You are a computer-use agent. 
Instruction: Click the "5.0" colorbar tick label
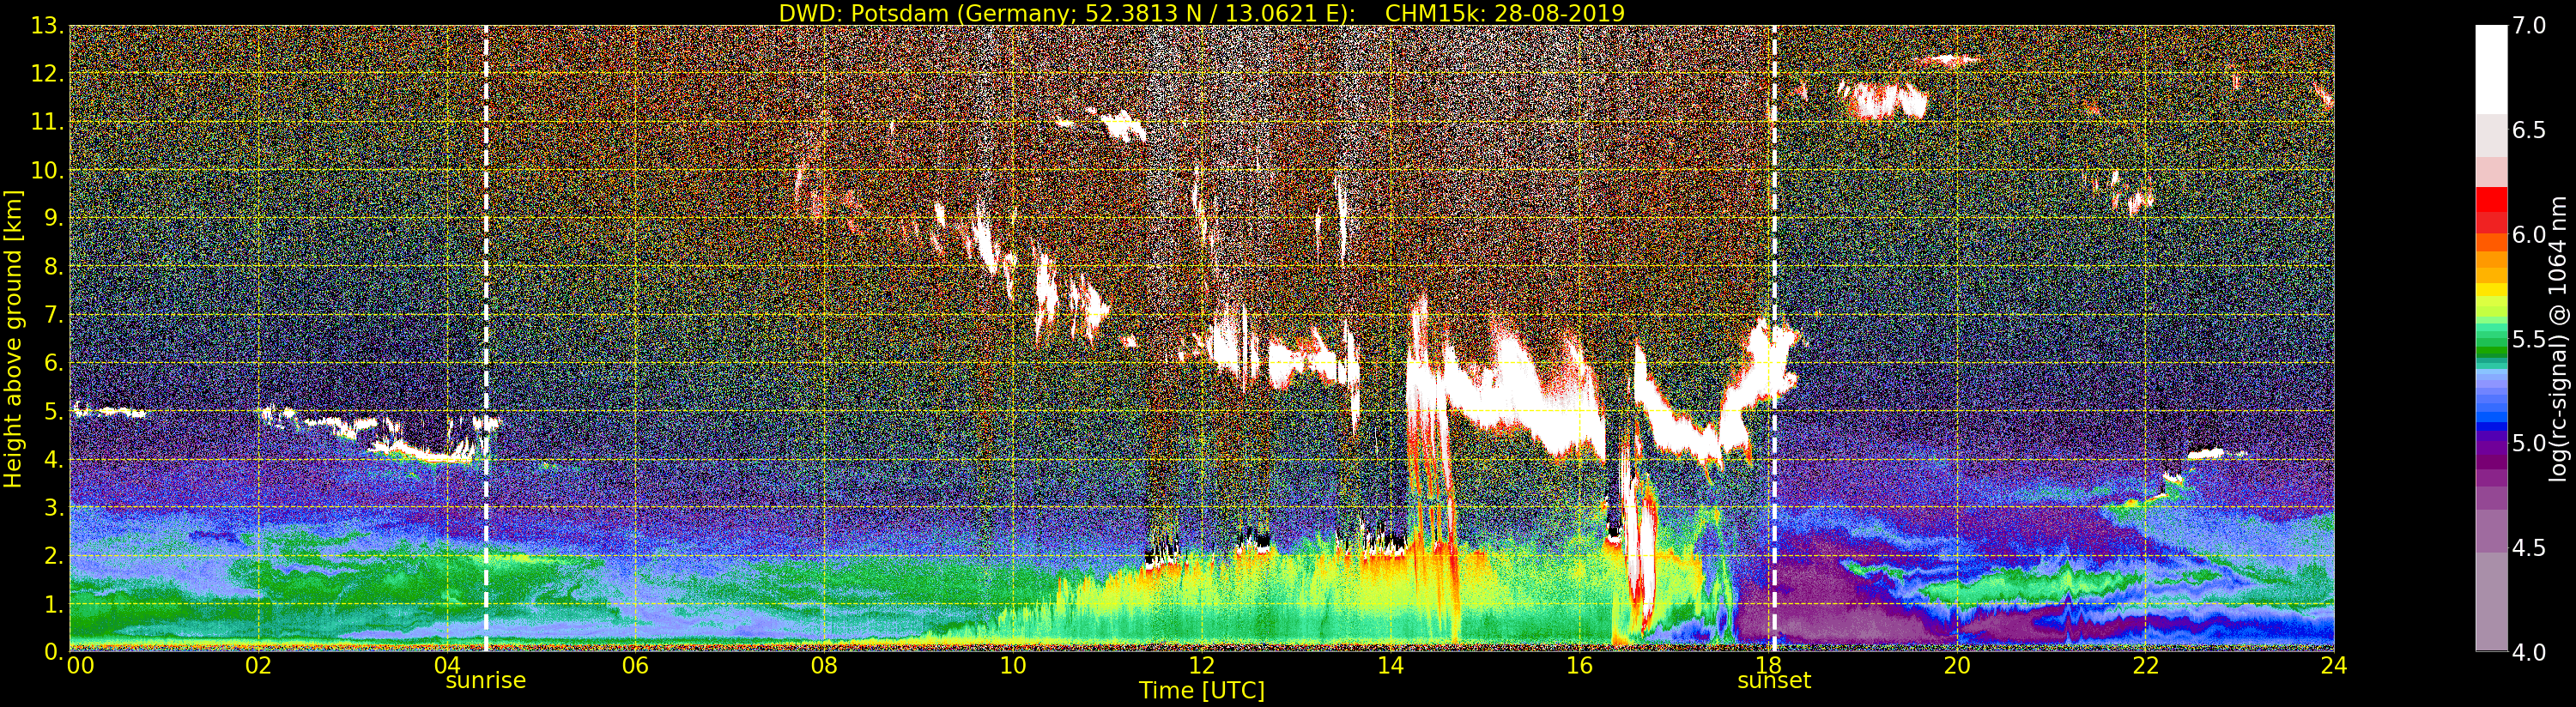(2529, 443)
